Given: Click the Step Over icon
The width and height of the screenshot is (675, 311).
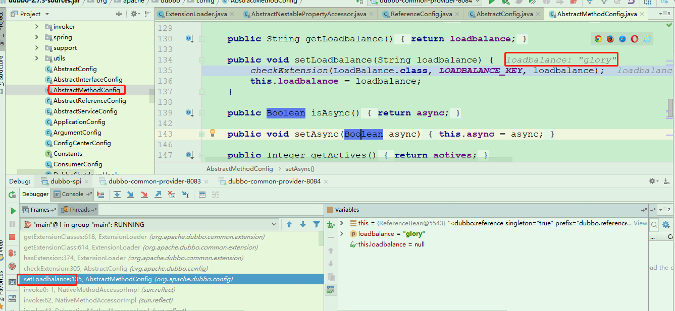Looking at the screenshot, I should coord(117,195).
